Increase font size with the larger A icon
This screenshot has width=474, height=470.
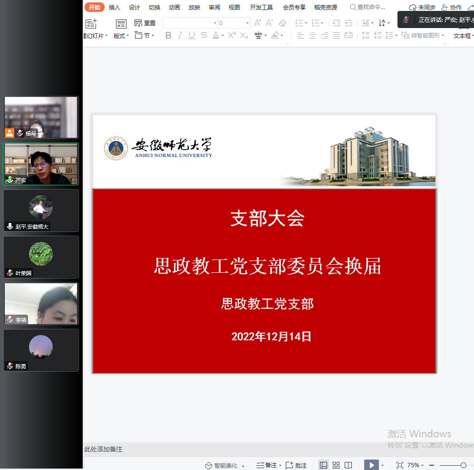click(x=258, y=23)
